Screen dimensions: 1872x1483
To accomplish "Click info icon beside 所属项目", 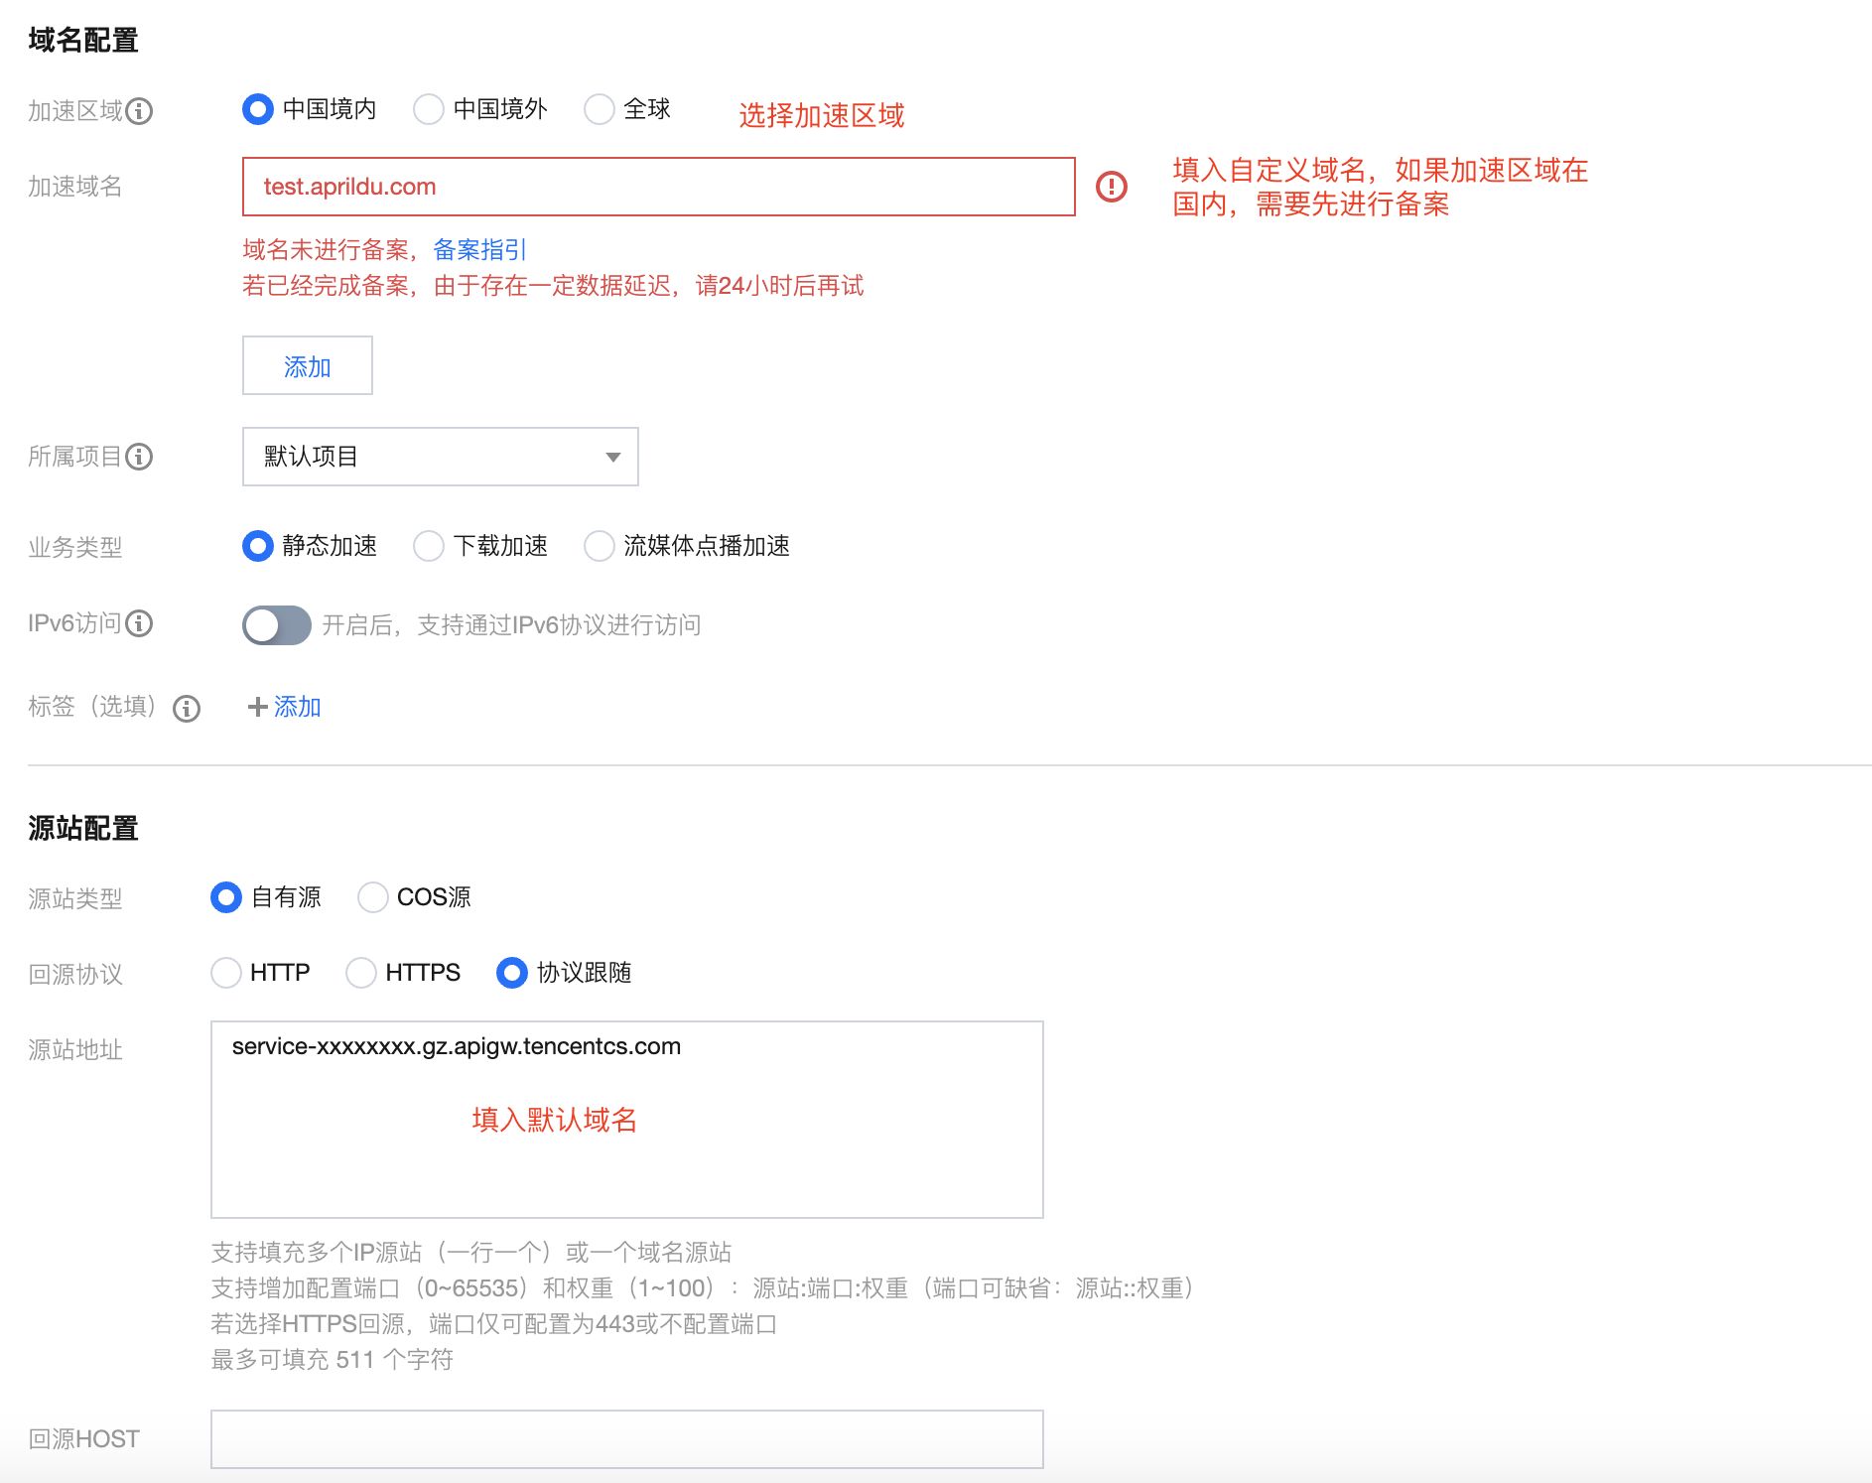I will point(140,457).
